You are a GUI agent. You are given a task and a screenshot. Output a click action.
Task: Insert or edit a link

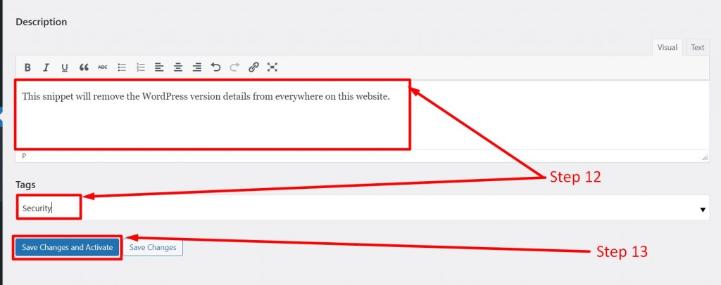pyautogui.click(x=253, y=67)
